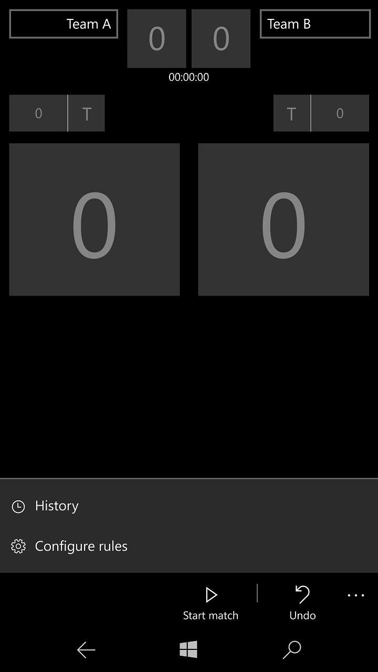Tap Team B timeout T button
This screenshot has width=378, height=672.
tap(292, 113)
